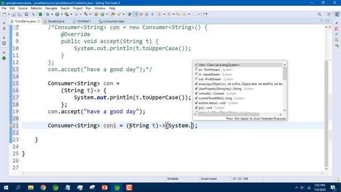Click the completion popup scroll down arrow
This screenshot has width=341, height=192.
pos(285,110)
